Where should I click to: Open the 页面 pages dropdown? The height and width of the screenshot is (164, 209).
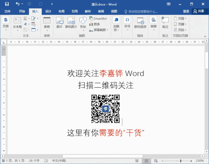[x=6, y=24]
